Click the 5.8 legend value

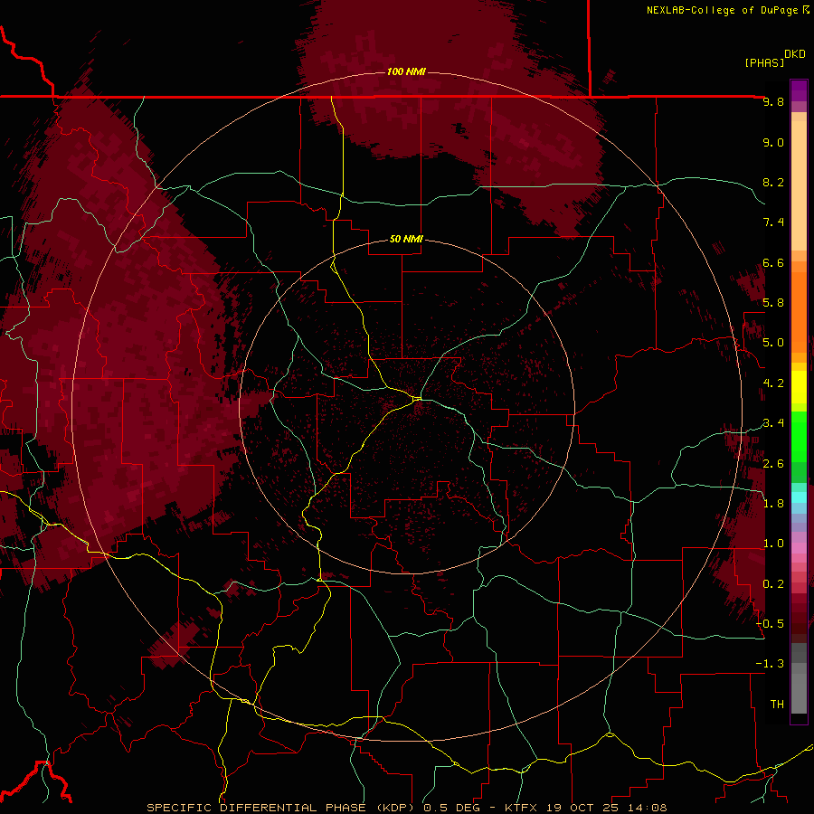pyautogui.click(x=773, y=303)
